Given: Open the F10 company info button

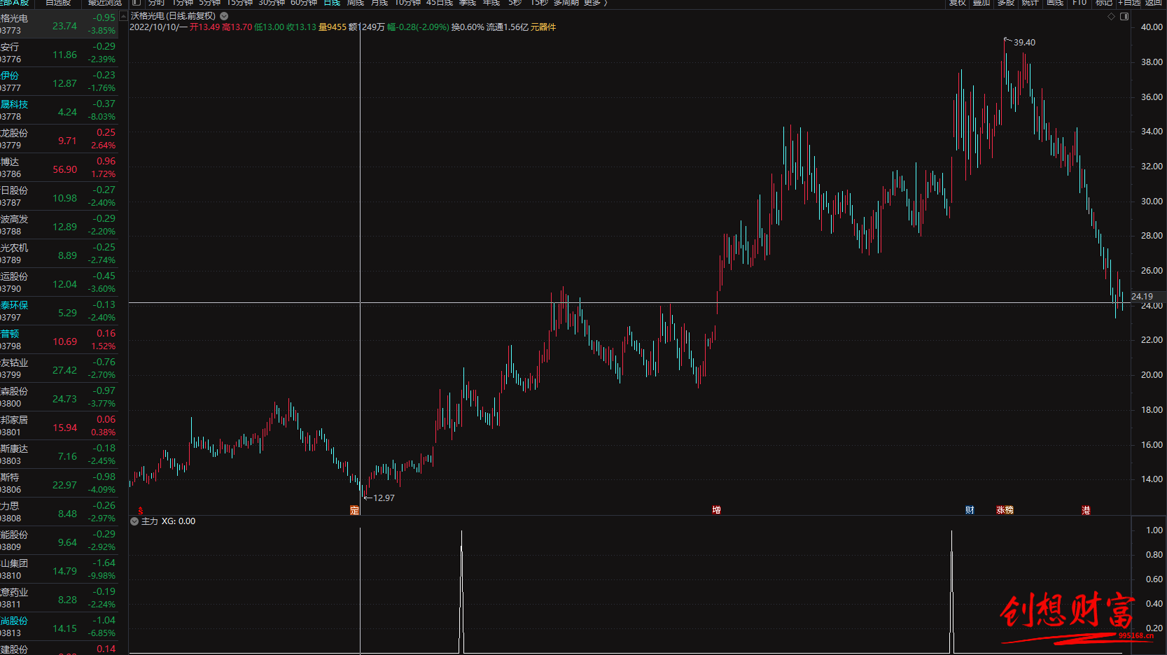Looking at the screenshot, I should 1079,3.
